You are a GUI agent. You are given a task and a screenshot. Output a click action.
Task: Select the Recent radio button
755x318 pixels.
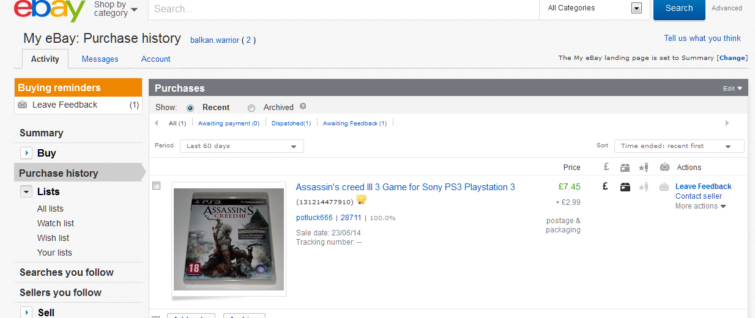[x=190, y=108]
